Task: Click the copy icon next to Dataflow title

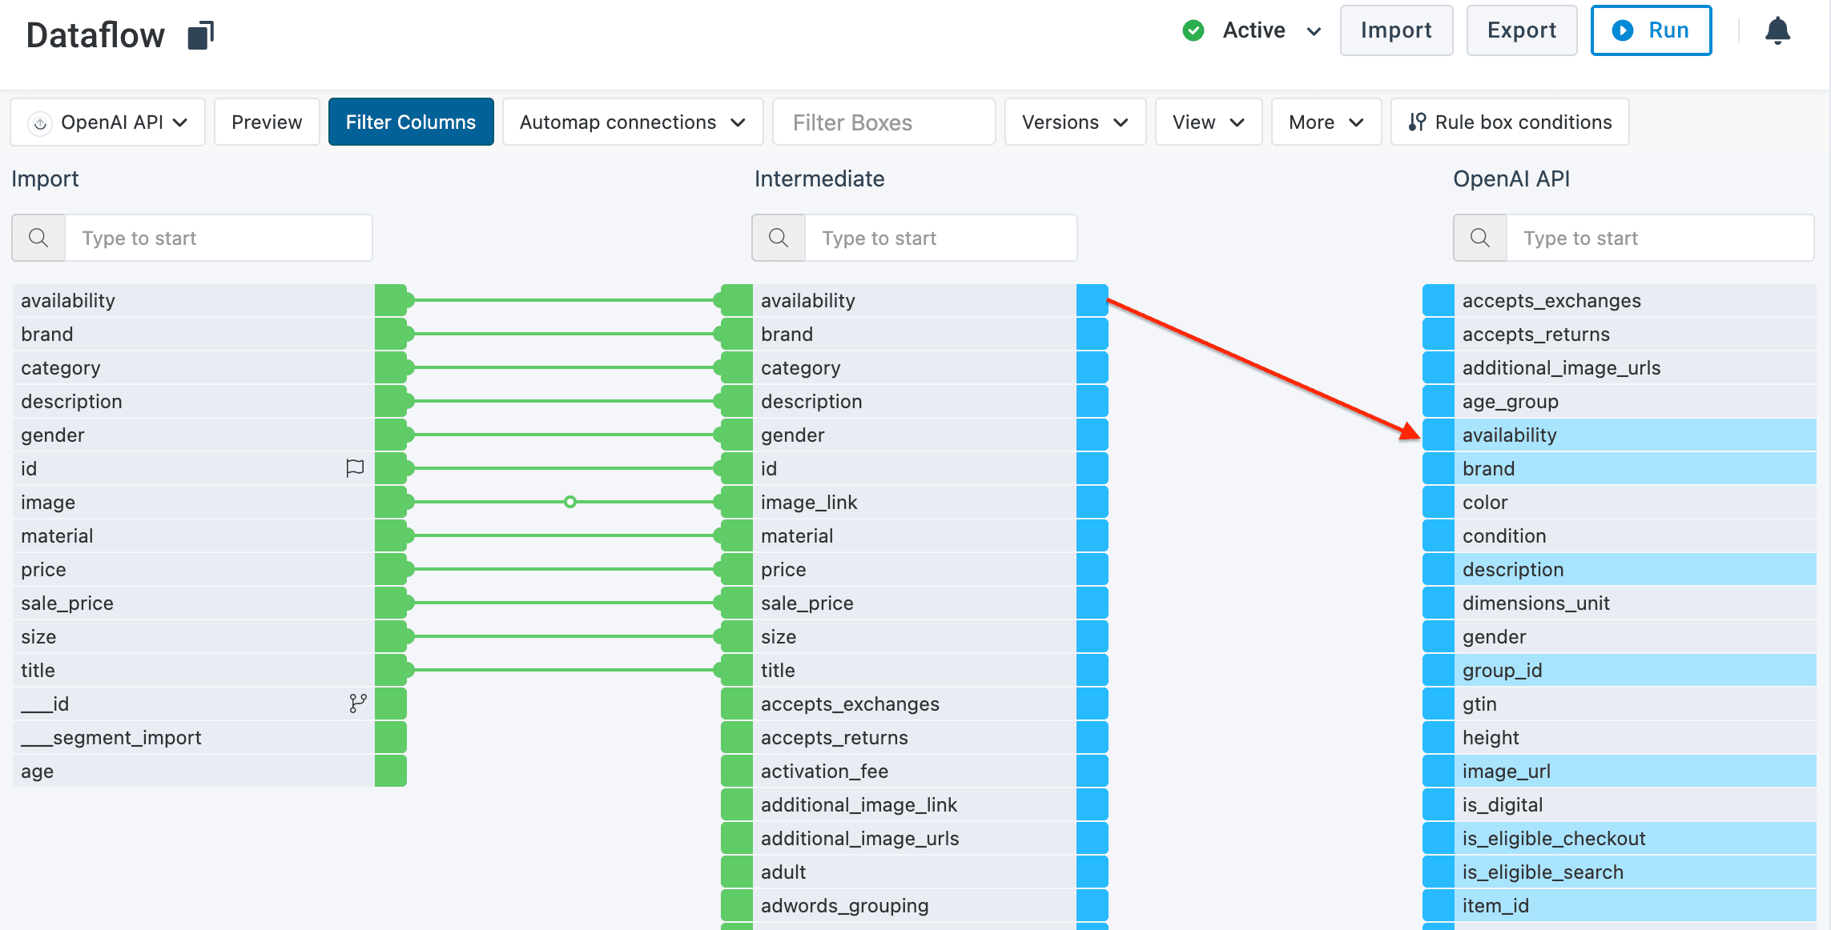Action: click(x=200, y=35)
